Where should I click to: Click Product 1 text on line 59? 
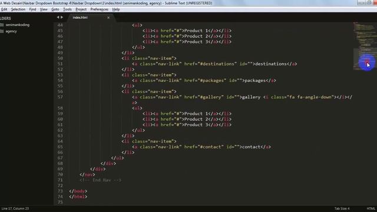[x=196, y=114]
